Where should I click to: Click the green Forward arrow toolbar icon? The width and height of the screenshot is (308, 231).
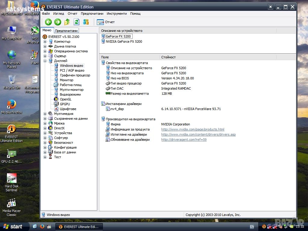58,22
